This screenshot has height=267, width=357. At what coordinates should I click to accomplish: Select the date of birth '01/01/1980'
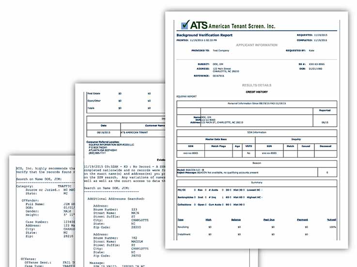pos(315,68)
